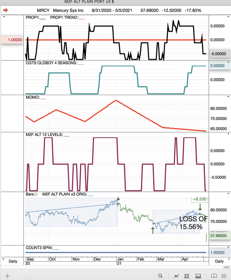Open the PROP1 pane menu triangle at right
The width and height of the screenshot is (231, 280).
pyautogui.click(x=228, y=17)
